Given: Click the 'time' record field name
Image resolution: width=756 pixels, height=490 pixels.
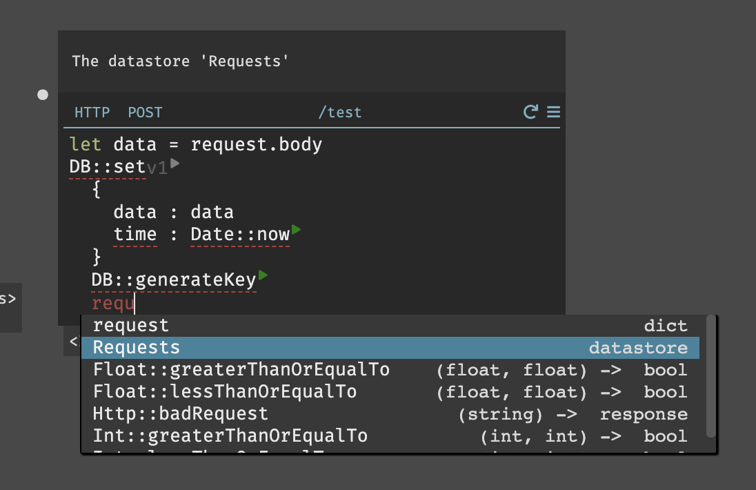Looking at the screenshot, I should tap(135, 235).
